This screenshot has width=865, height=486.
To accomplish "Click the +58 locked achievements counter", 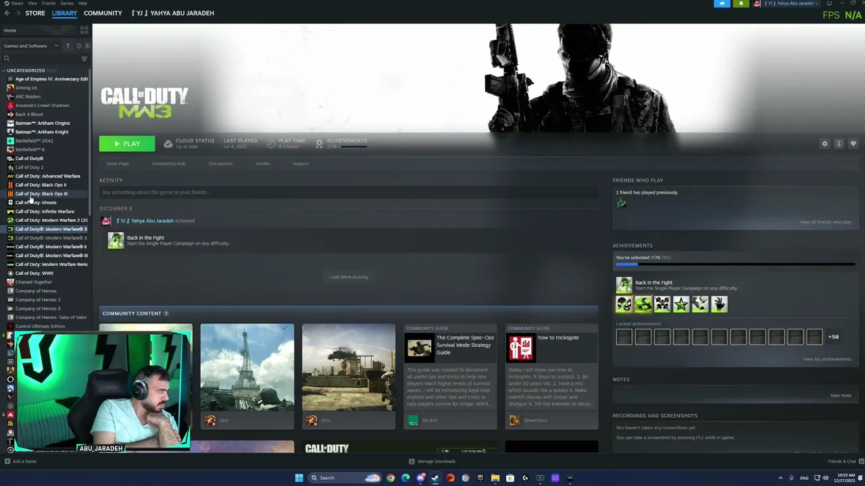I will point(833,337).
